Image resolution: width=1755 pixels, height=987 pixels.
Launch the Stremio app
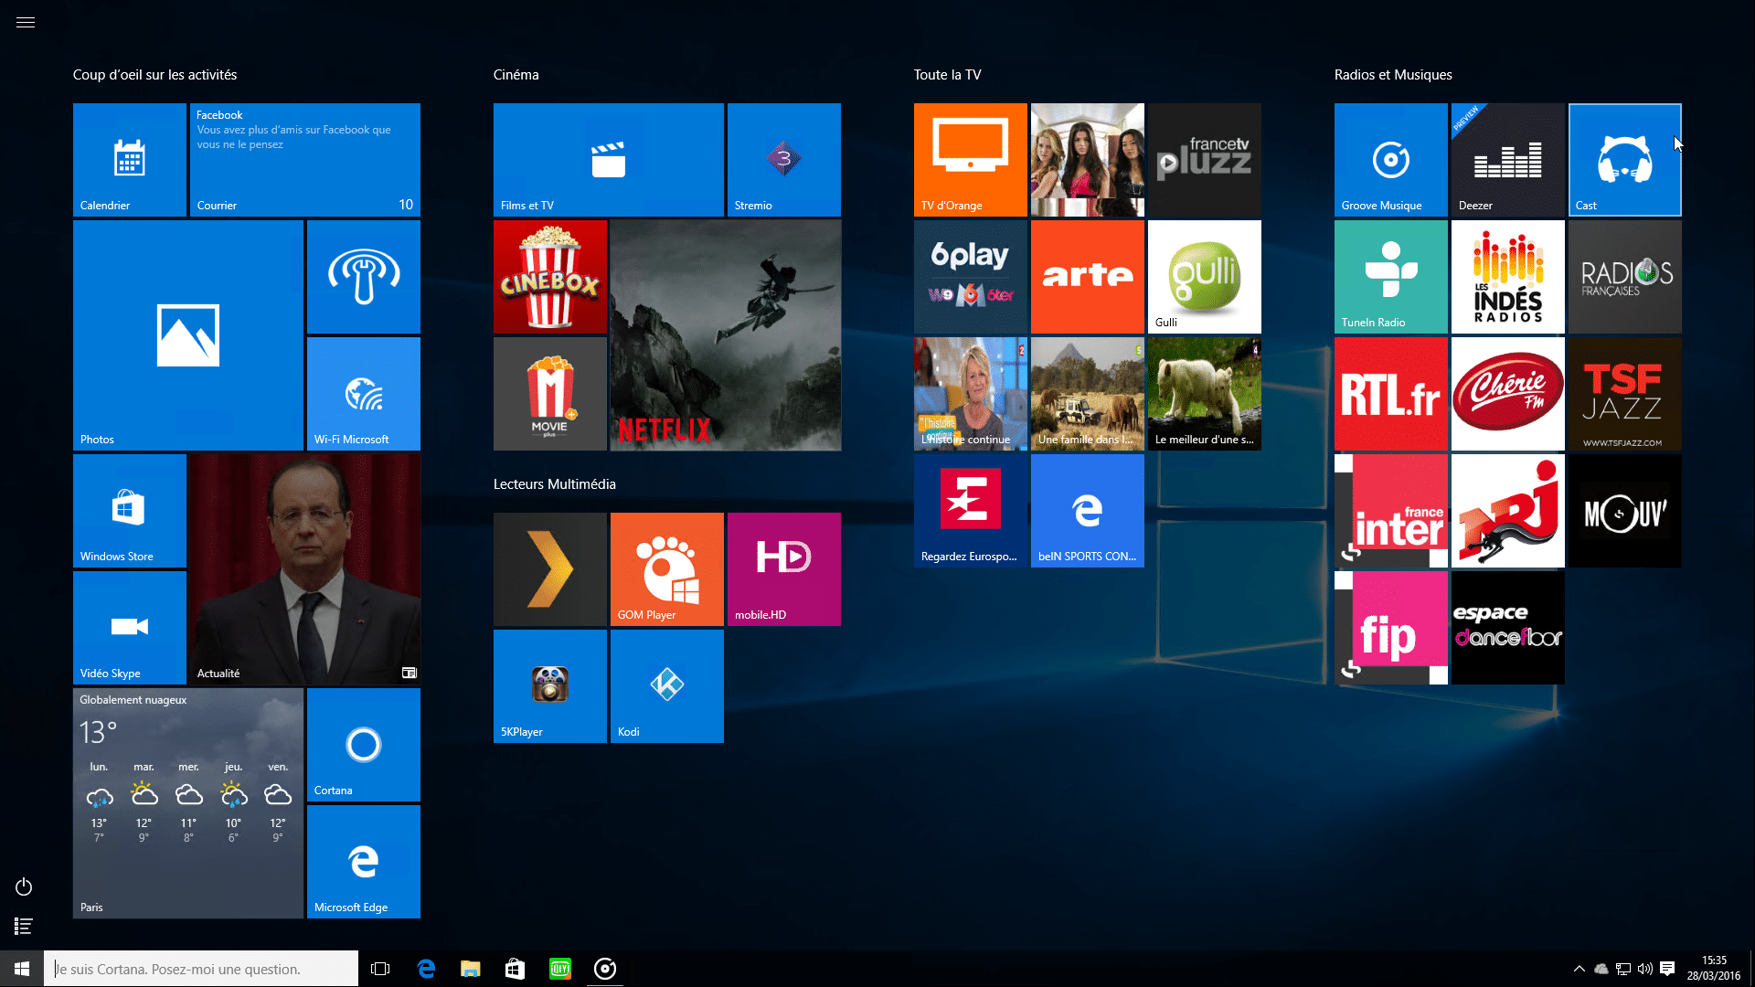(782, 160)
